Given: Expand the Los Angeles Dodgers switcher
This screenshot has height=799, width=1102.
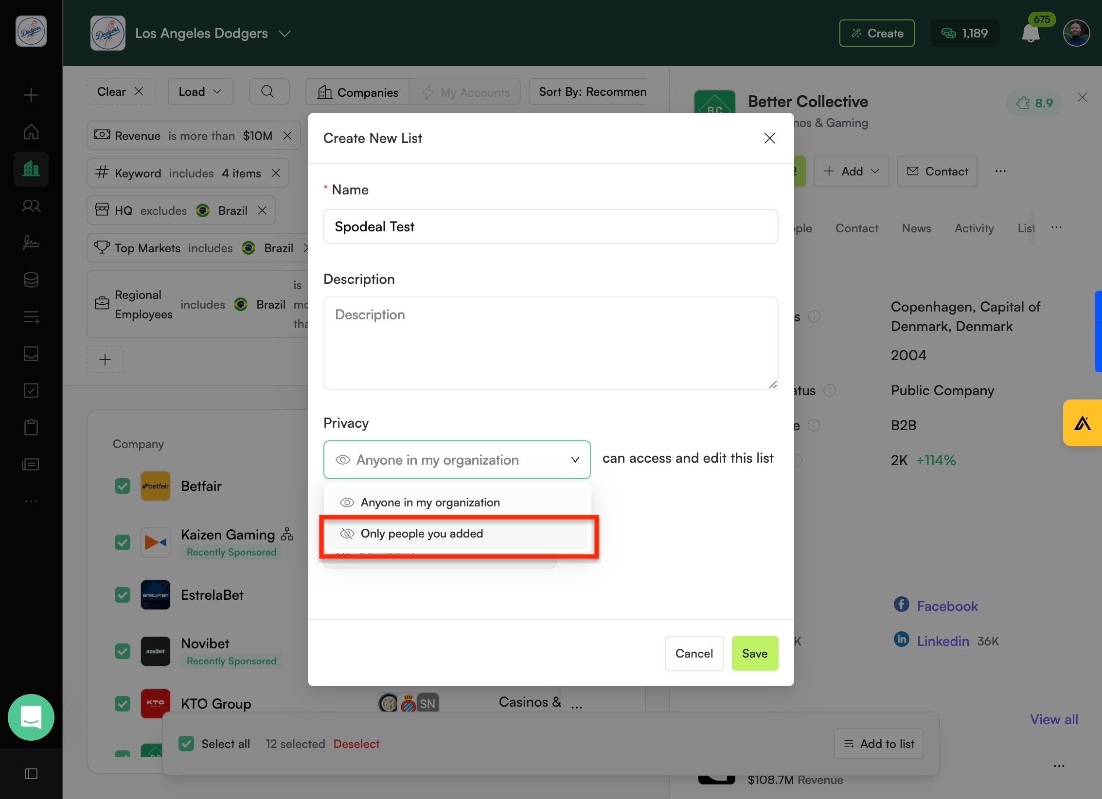Looking at the screenshot, I should point(284,34).
